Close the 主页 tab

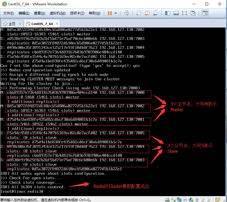pyautogui.click(x=20, y=24)
